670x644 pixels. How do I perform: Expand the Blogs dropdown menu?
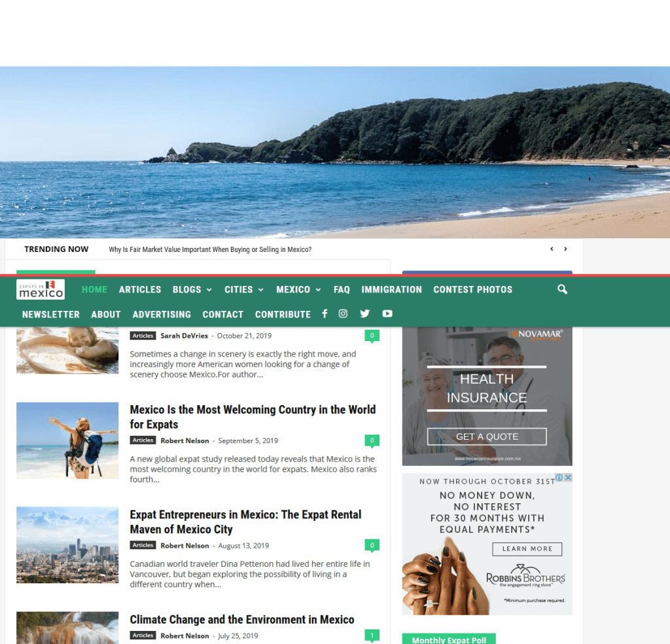[192, 289]
